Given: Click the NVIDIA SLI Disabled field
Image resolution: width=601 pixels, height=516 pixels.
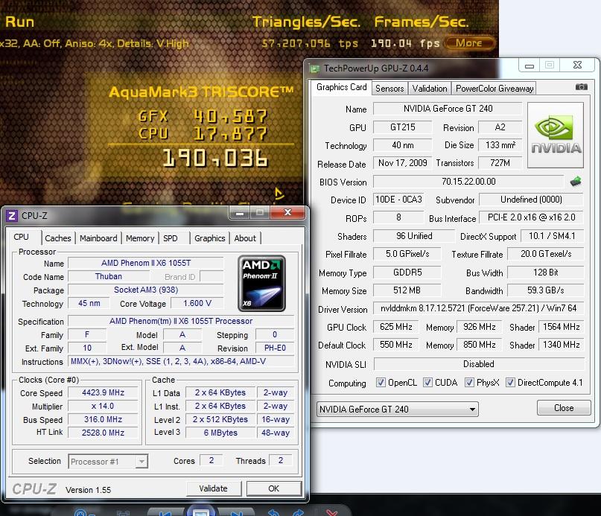Looking at the screenshot, I should [479, 364].
